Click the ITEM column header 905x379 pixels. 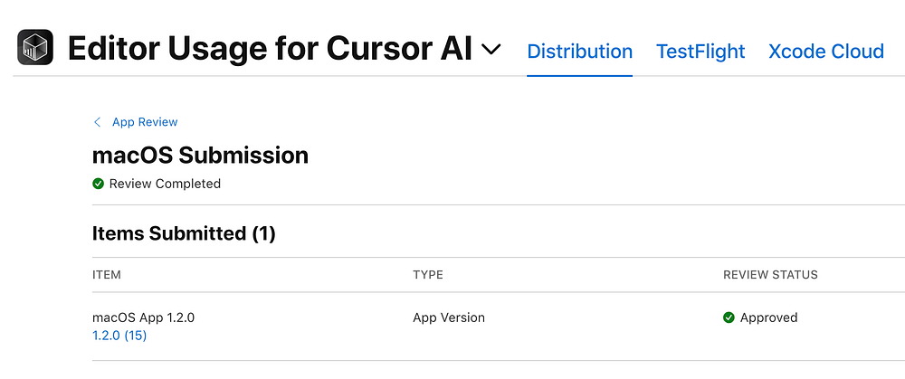107,274
